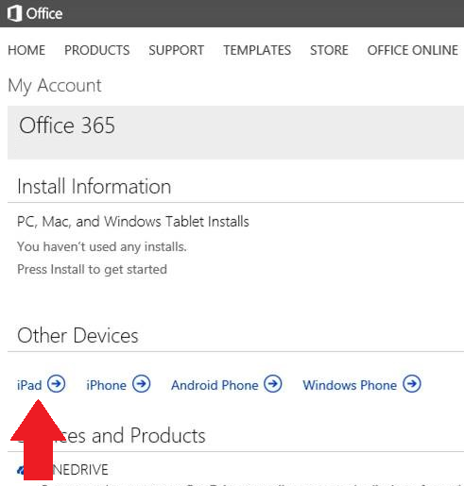The height and width of the screenshot is (486, 464).
Task: Click the circled arrow icon beside iPad
Action: pyautogui.click(x=57, y=384)
